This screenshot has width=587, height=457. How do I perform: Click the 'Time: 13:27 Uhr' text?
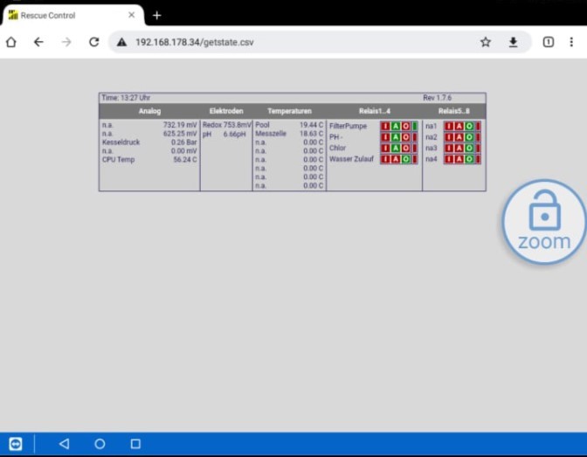126,98
